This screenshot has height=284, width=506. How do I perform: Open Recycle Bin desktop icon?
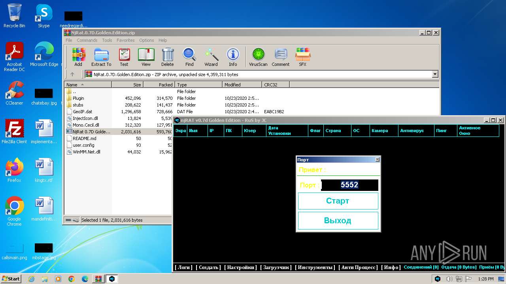point(14,16)
